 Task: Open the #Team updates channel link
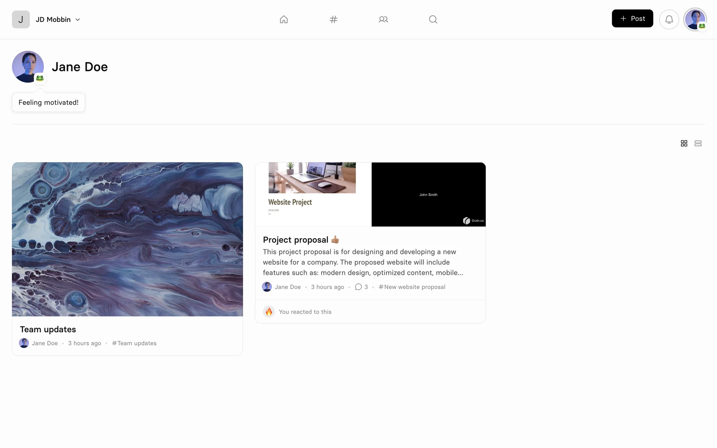(134, 343)
